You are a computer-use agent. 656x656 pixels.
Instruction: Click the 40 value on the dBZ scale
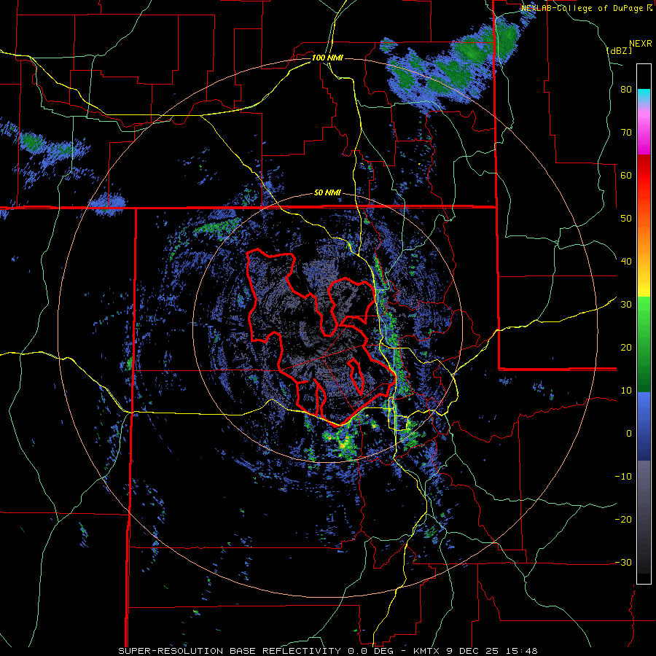point(626,262)
